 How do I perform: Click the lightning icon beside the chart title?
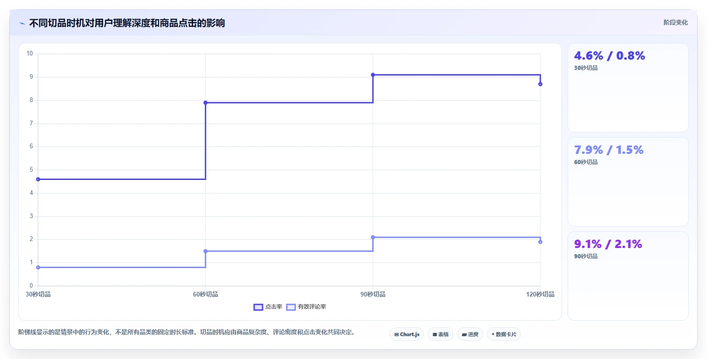coord(22,23)
